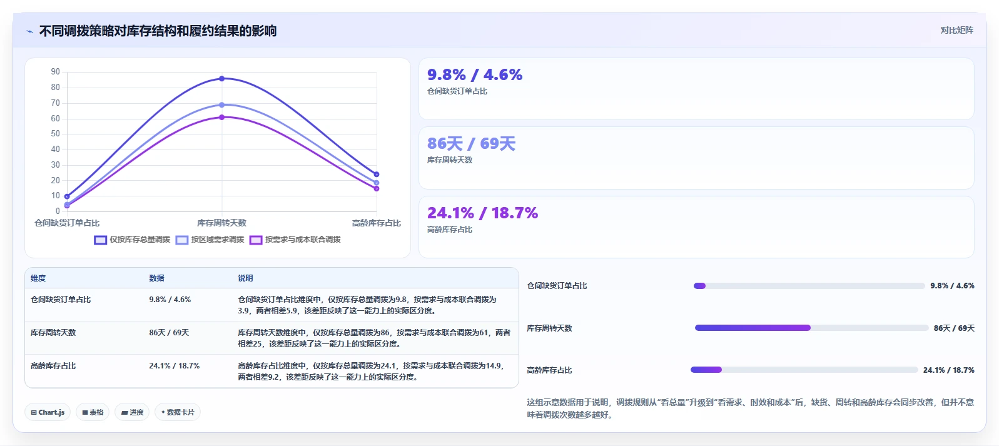999x446 pixels.
Task: Click the 90 y-axis tick label
Action: coord(56,72)
